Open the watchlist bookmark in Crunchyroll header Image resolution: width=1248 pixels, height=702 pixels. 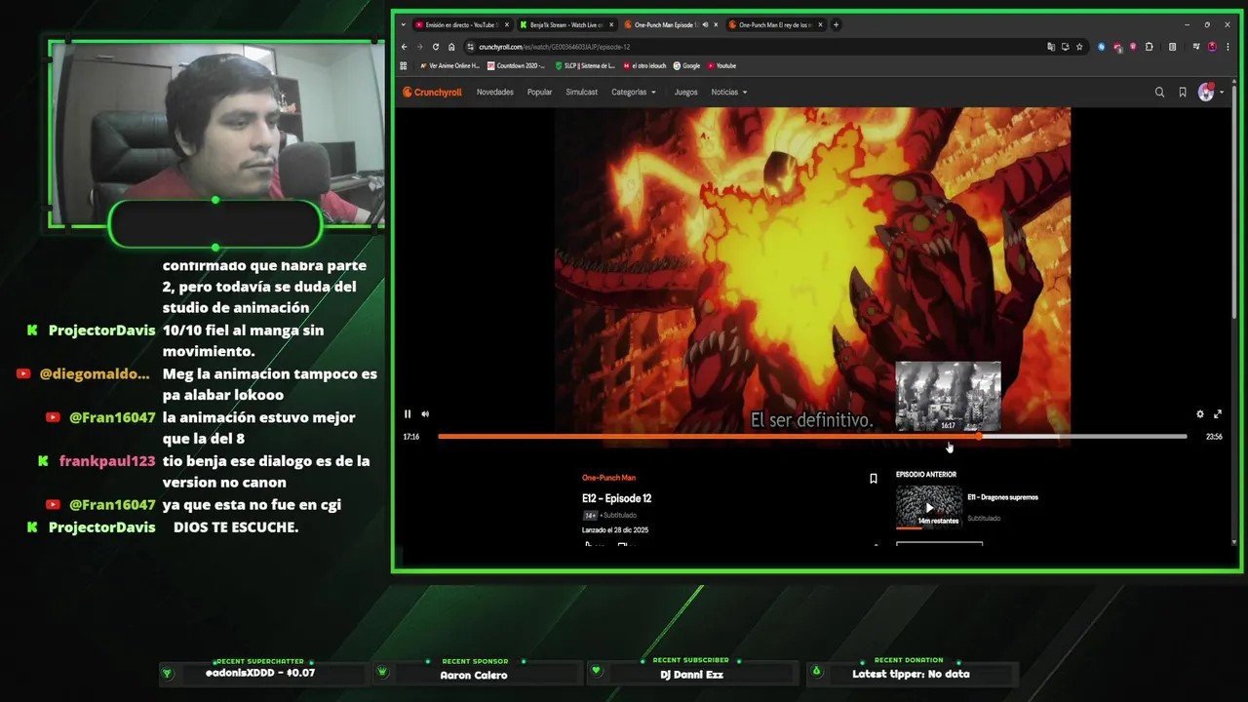[x=1183, y=93]
